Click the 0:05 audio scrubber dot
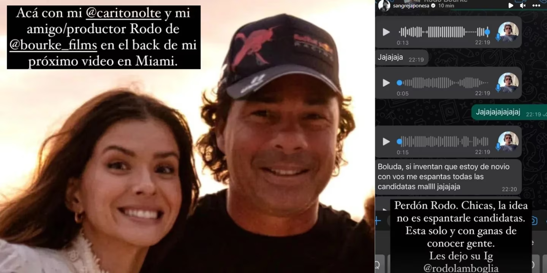This screenshot has height=273, width=547. click(x=399, y=83)
